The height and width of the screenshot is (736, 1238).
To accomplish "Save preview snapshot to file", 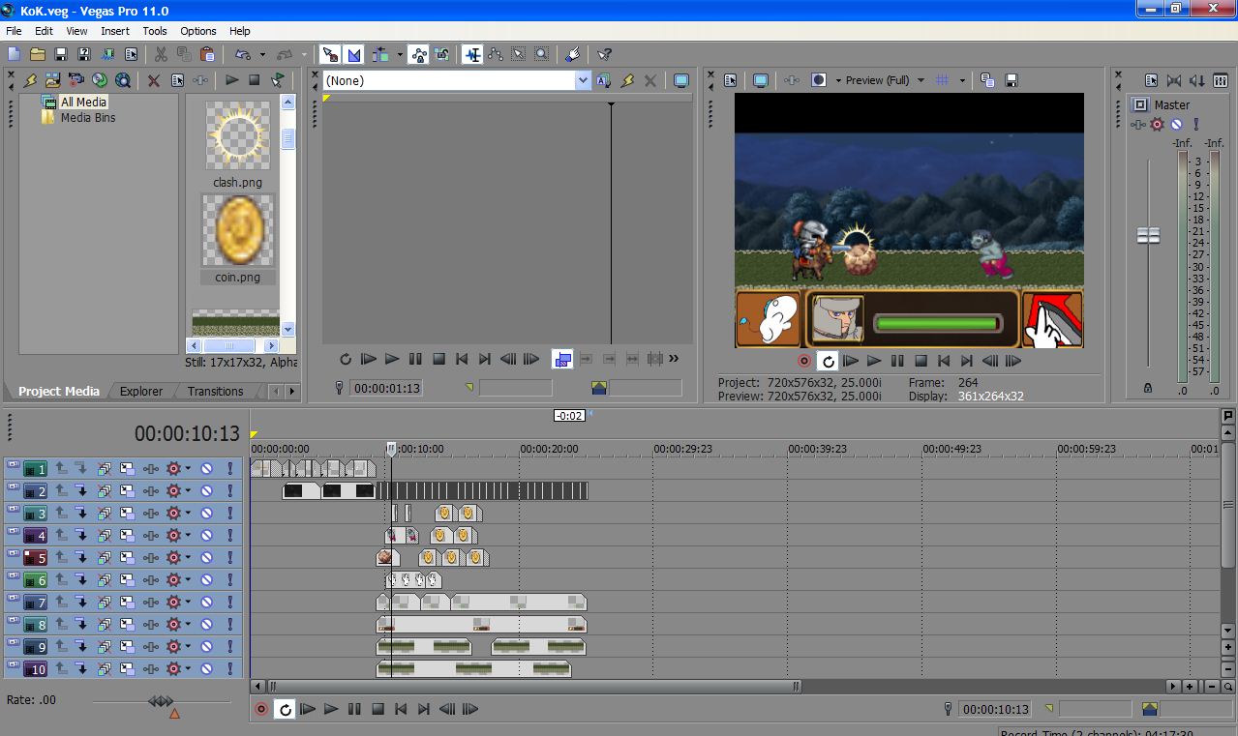I will coord(1012,80).
